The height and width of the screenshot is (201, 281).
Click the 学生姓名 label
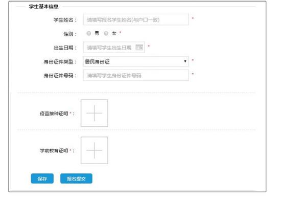click(x=65, y=20)
